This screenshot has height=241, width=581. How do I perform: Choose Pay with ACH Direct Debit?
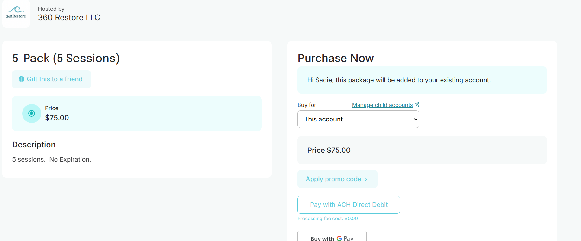click(x=349, y=205)
